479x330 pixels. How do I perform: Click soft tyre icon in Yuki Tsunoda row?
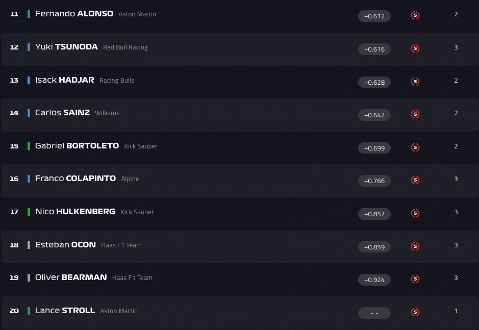[415, 48]
